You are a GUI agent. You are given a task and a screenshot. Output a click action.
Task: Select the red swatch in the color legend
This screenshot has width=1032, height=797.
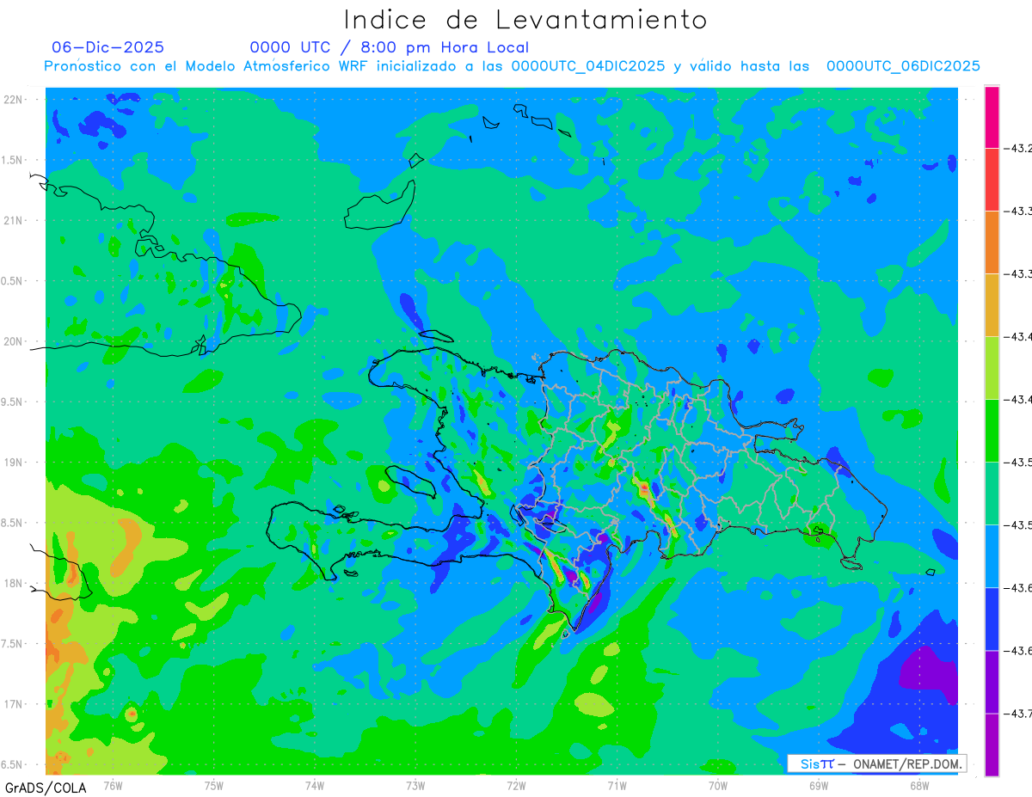coord(992,180)
